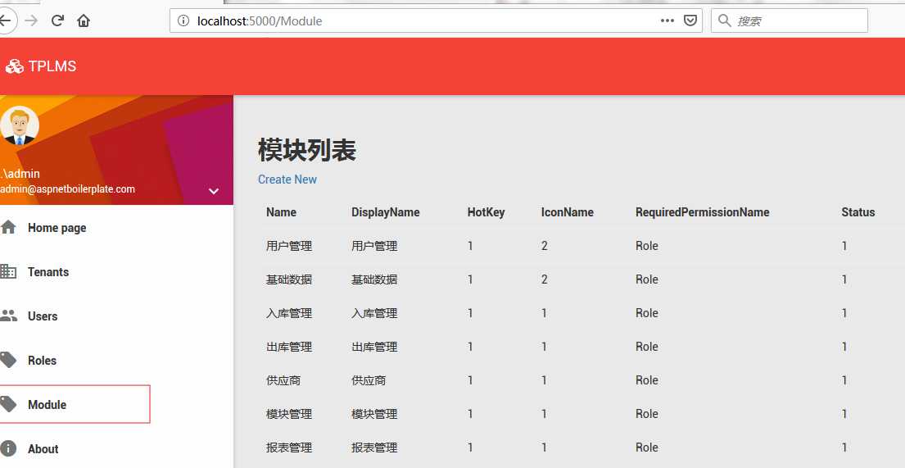Click the .\admin username text
The width and height of the screenshot is (905, 468).
tap(20, 173)
